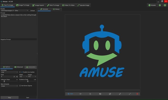This screenshot has height=100, width=168.
Task: Open the Advanced settings tab
Action: tap(19, 67)
